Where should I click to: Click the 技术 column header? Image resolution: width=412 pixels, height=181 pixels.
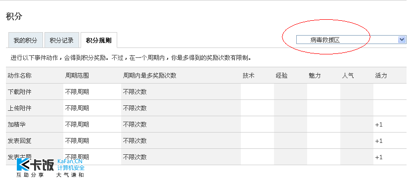(x=248, y=76)
